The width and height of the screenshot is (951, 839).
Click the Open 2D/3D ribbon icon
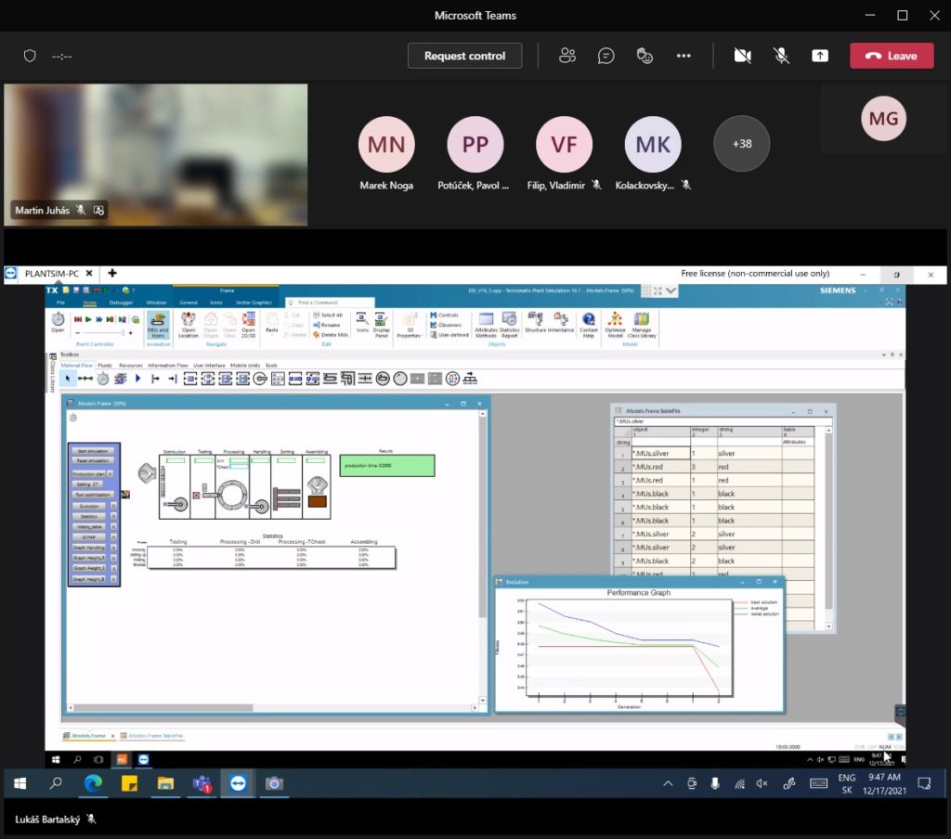tap(248, 324)
